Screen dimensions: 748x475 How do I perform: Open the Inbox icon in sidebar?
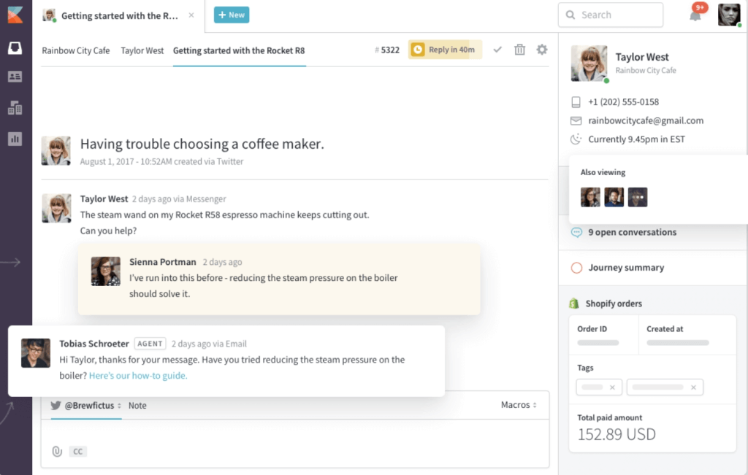coord(15,47)
